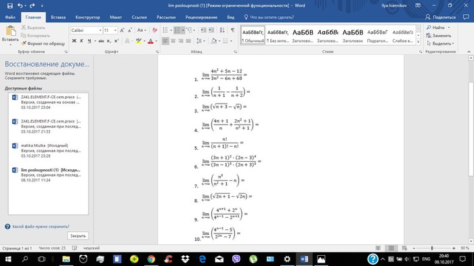This screenshot has width=474, height=266.
Task: Open the 'Какой файл нужно сохранить?' help link
Action: click(41, 226)
